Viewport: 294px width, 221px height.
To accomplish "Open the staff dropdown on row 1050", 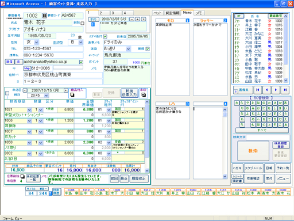I will point(109,143).
